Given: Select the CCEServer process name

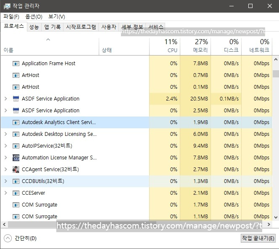Looking at the screenshot, I should coord(34,193).
